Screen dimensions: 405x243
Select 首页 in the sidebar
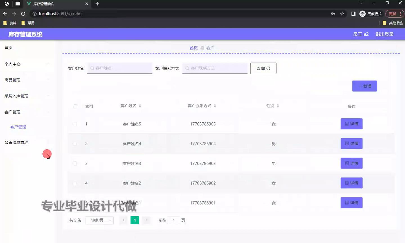coord(8,48)
